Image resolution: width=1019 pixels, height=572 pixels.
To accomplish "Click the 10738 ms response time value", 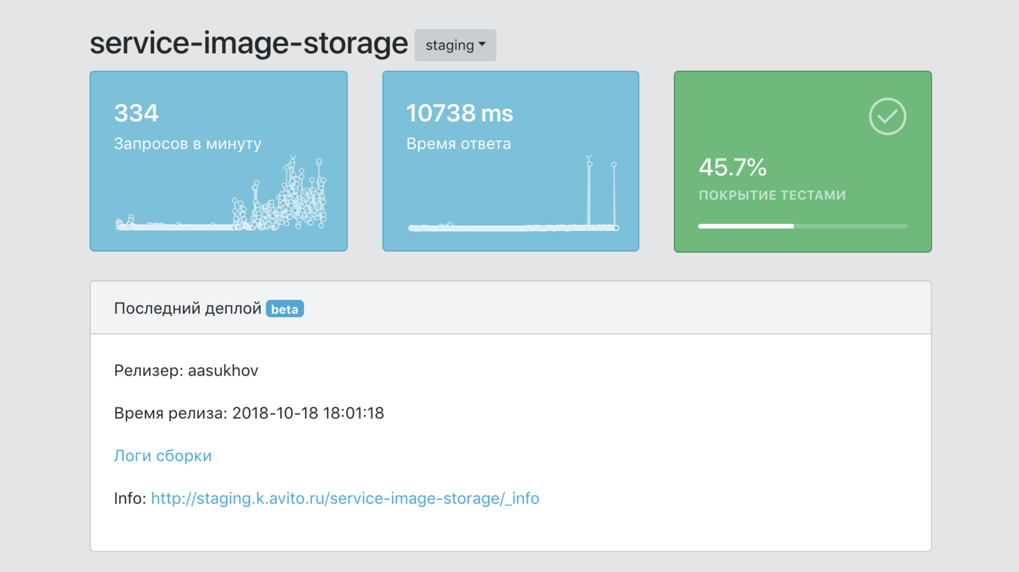I will (x=459, y=113).
